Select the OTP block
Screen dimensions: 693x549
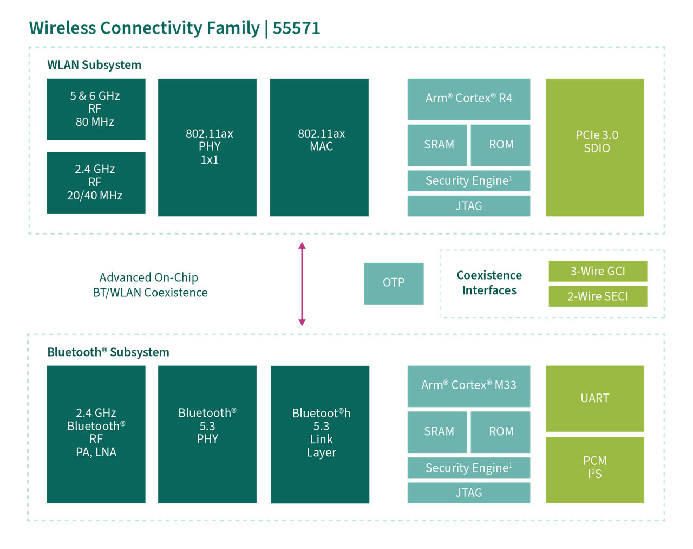pyautogui.click(x=394, y=283)
